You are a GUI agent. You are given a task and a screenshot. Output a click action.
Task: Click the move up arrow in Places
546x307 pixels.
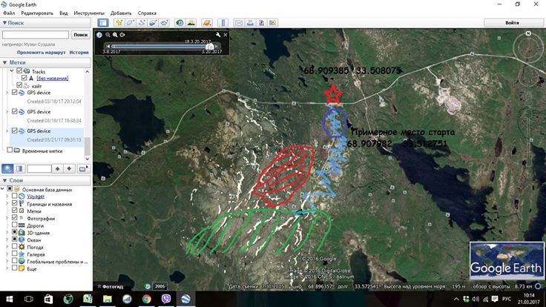point(57,169)
